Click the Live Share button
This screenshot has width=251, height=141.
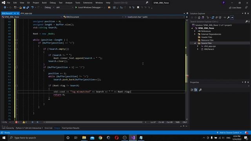[x=235, y=7]
